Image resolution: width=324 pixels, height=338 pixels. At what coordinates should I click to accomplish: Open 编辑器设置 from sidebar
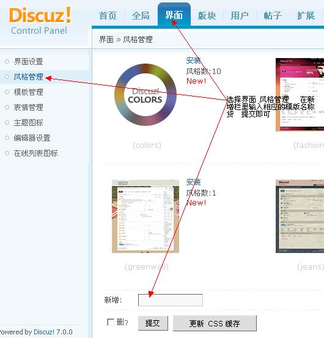pos(32,138)
